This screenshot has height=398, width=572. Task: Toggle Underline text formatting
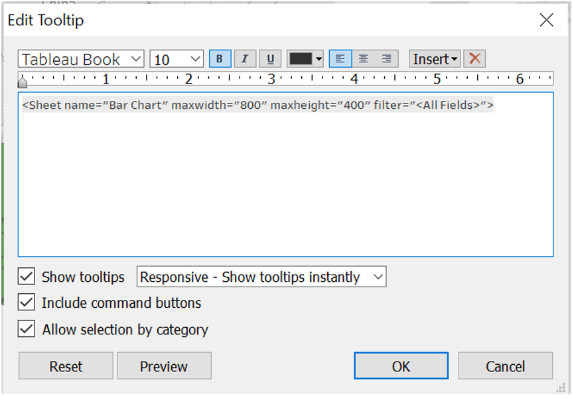(x=270, y=59)
